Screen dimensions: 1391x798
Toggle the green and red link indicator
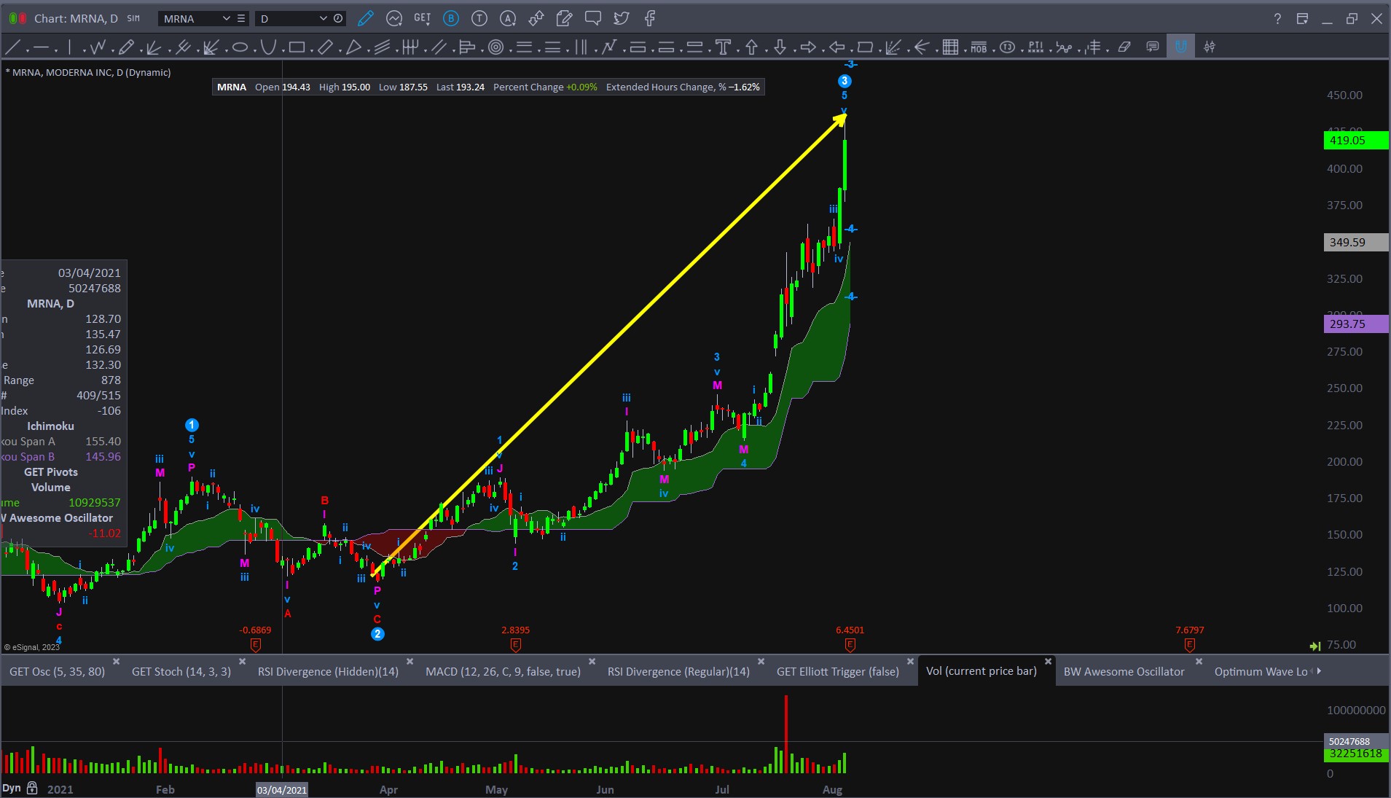coord(17,18)
